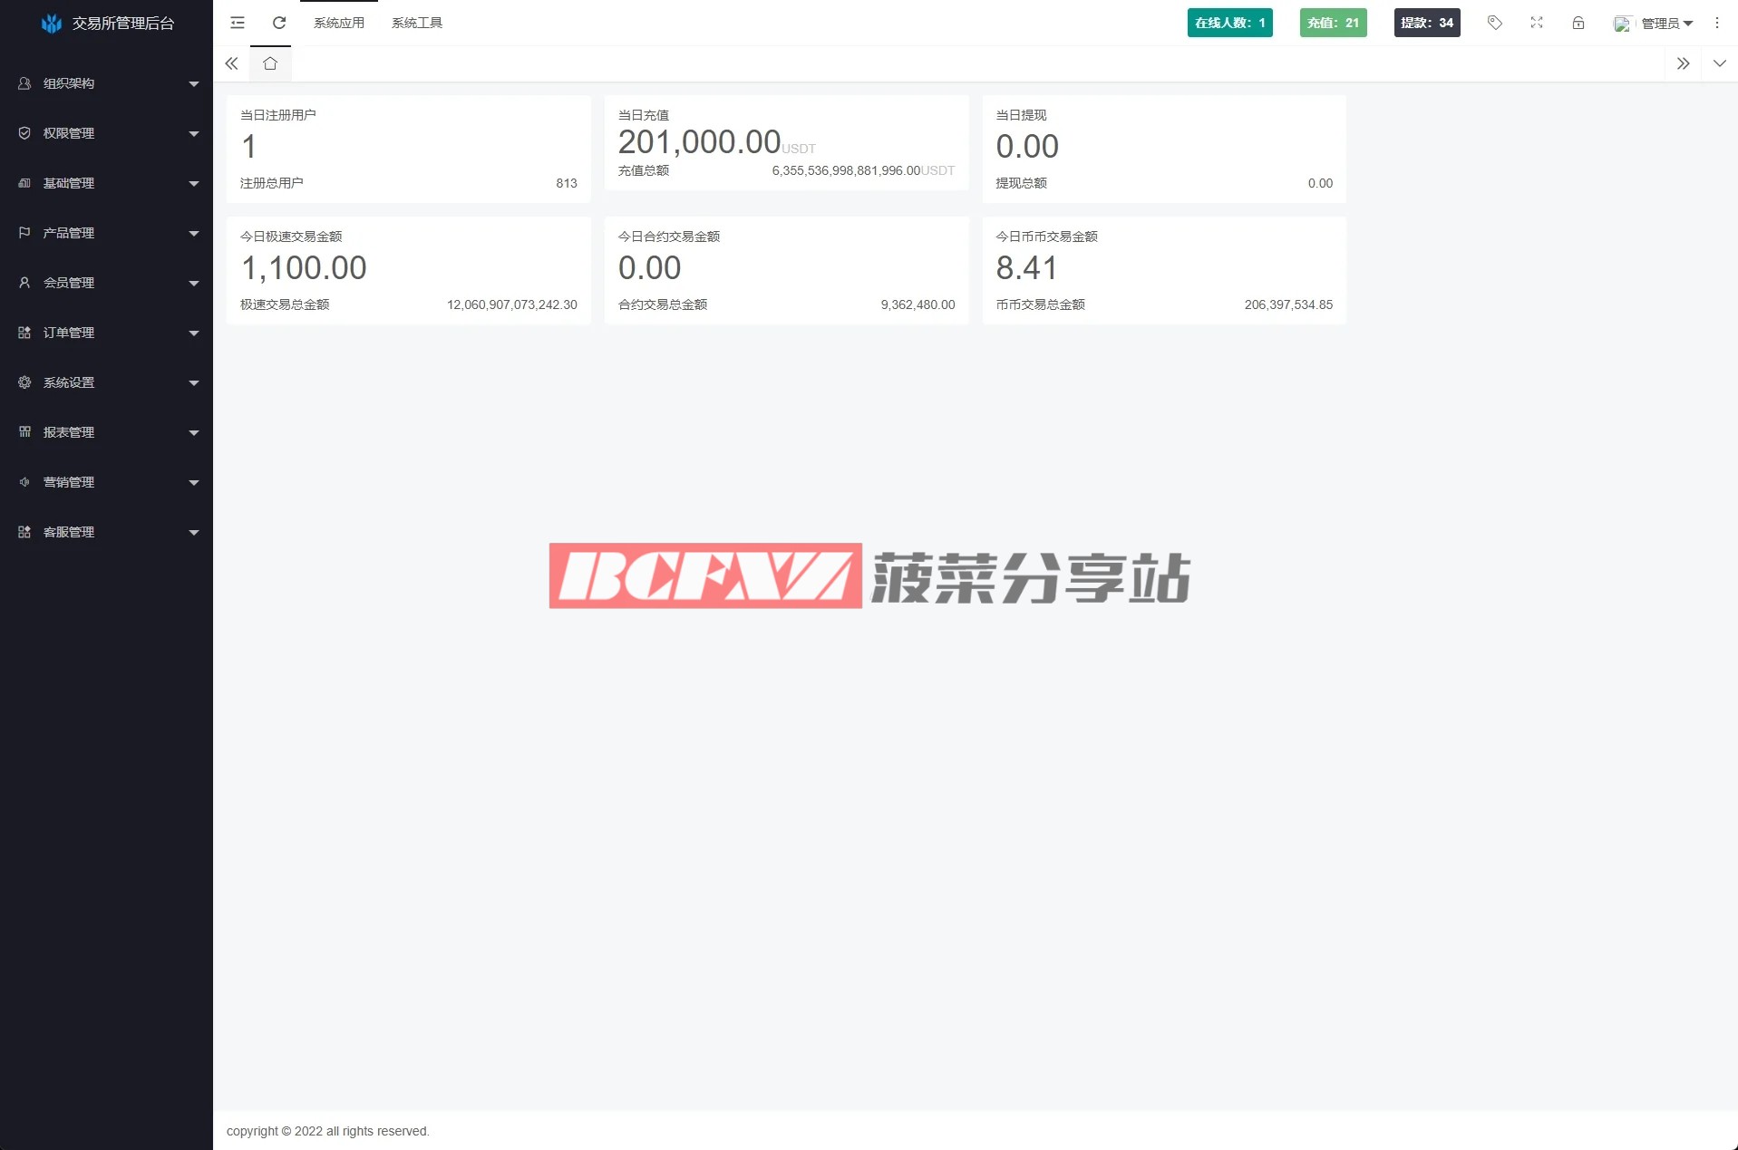
Task: Lock the screen using the padlock icon
Action: click(x=1578, y=23)
